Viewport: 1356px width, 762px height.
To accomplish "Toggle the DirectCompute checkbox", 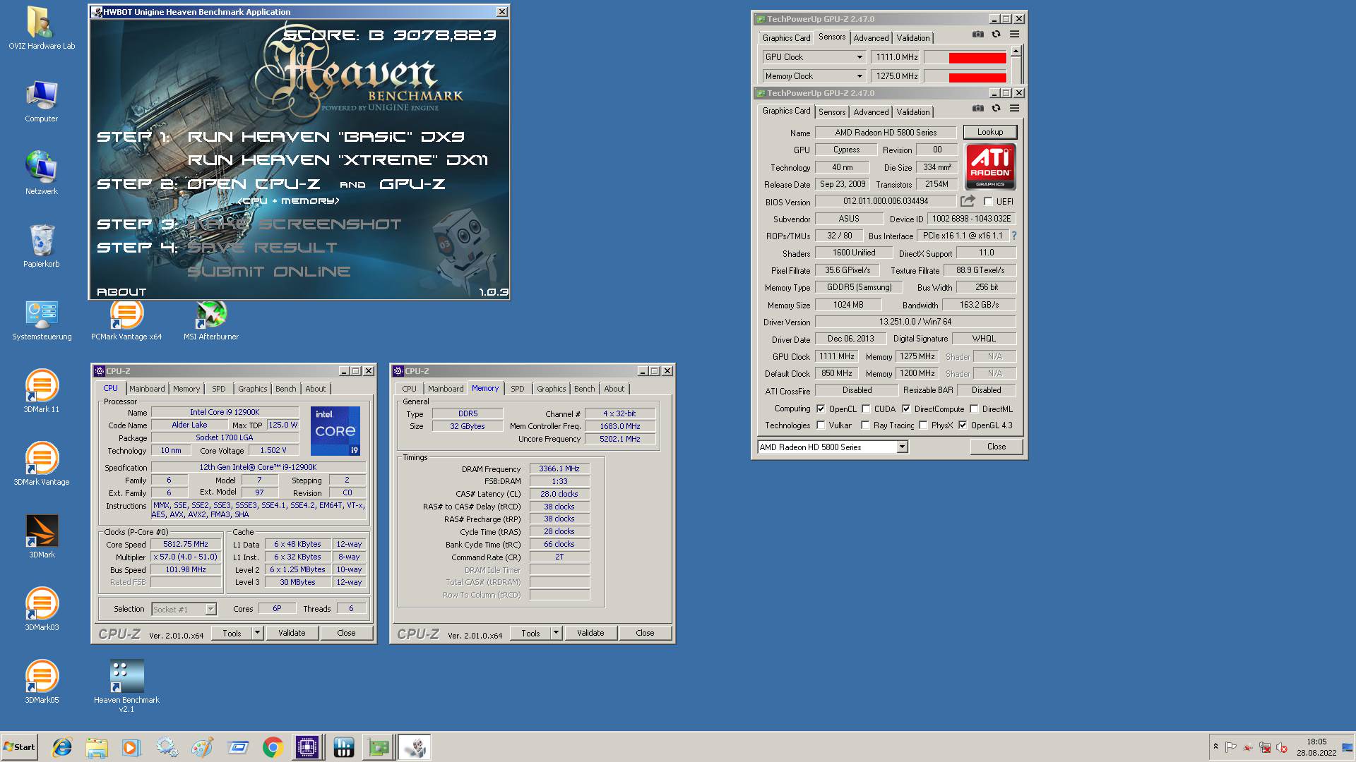I will [x=906, y=409].
